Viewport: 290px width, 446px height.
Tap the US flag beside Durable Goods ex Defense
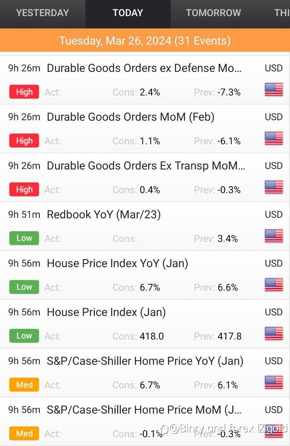pos(274,90)
